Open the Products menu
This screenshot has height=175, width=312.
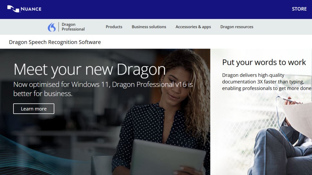tap(114, 27)
